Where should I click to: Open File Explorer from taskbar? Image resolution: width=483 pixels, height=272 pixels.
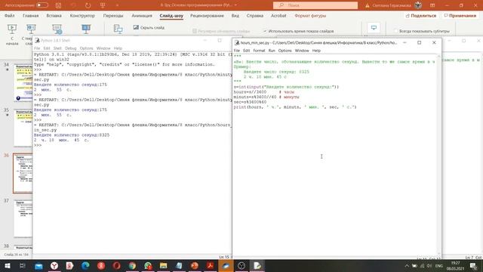(x=163, y=265)
